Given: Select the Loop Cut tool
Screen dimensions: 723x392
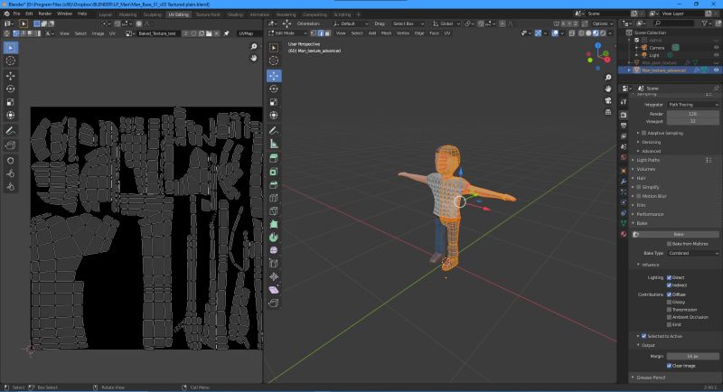Looking at the screenshot, I should 274,198.
